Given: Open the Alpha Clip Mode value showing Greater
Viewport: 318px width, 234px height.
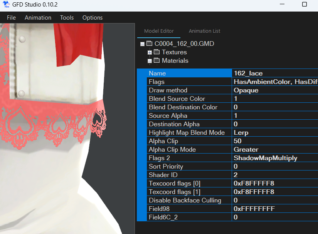Looking at the screenshot, I should pos(270,149).
